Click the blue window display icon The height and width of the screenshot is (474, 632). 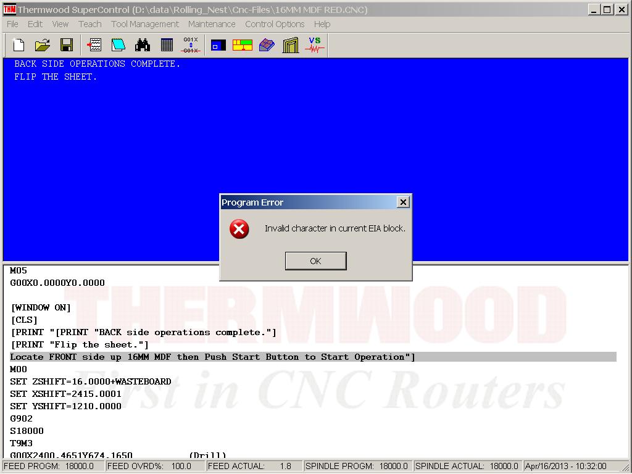pos(218,45)
